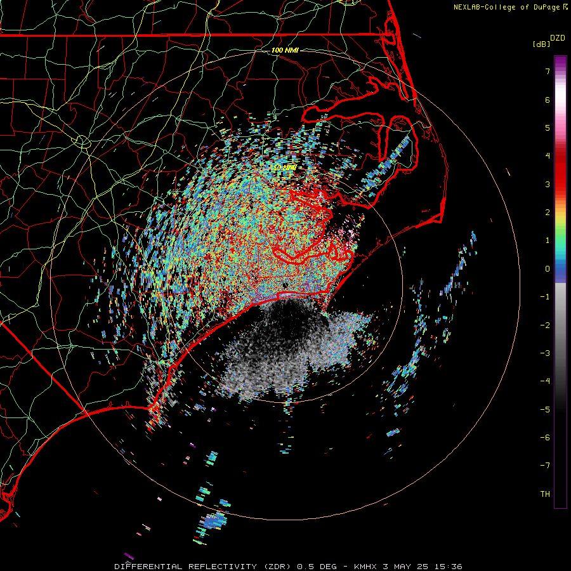Click the 3 value on color scale
Screen dimensions: 571x571
(x=548, y=184)
